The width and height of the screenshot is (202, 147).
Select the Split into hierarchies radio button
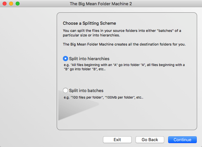click(65, 59)
